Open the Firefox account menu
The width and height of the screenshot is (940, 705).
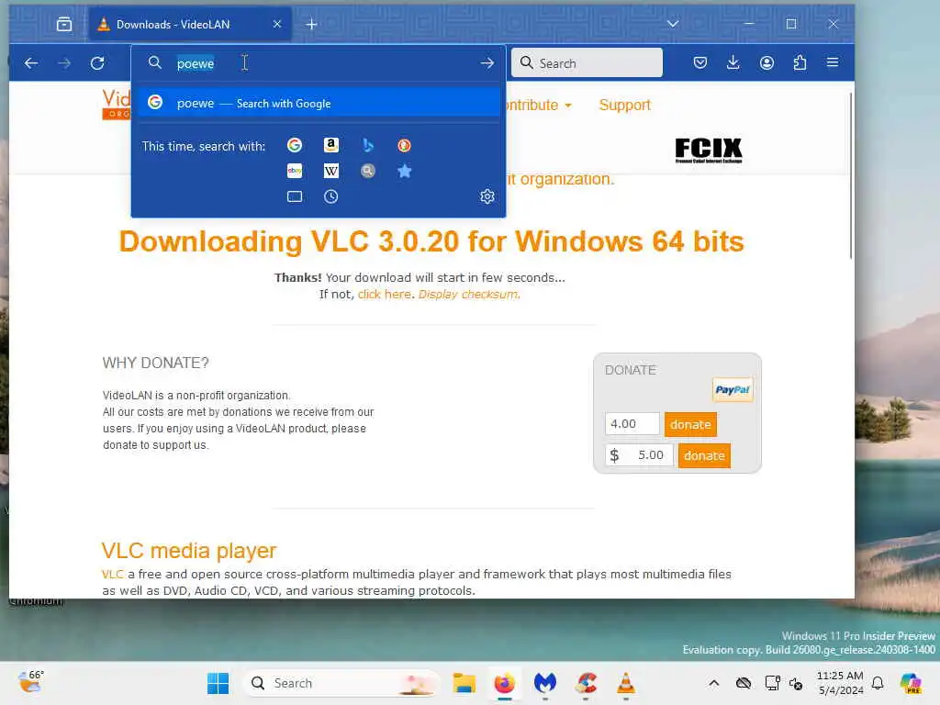[767, 63]
